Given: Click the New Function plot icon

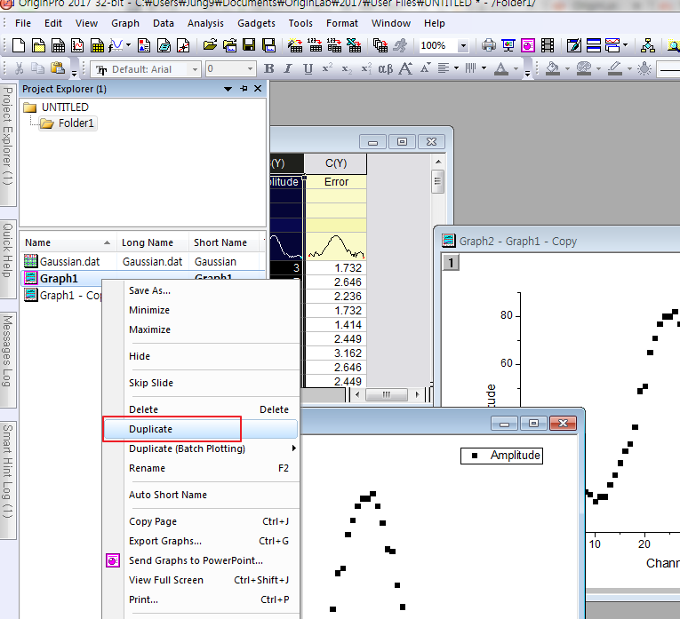Looking at the screenshot, I should point(116,45).
